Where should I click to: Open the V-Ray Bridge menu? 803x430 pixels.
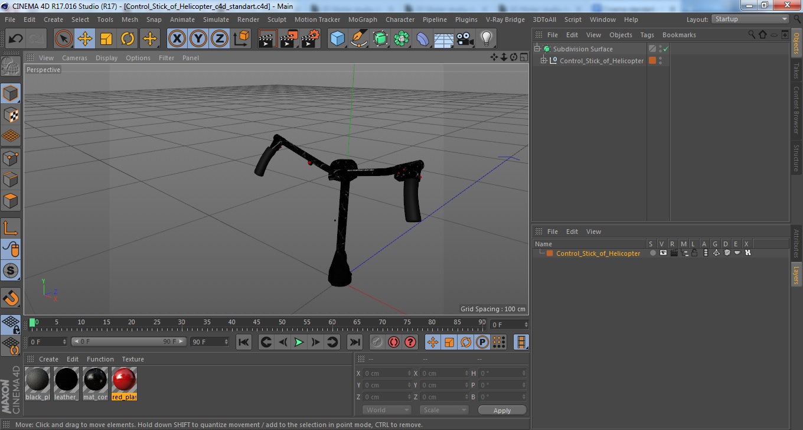[x=505, y=19]
